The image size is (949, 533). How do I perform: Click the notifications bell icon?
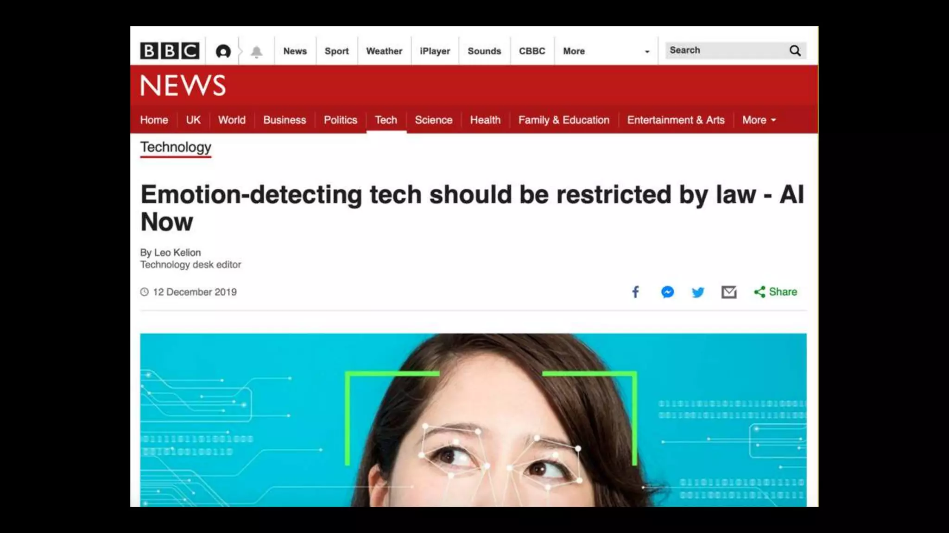click(x=256, y=51)
